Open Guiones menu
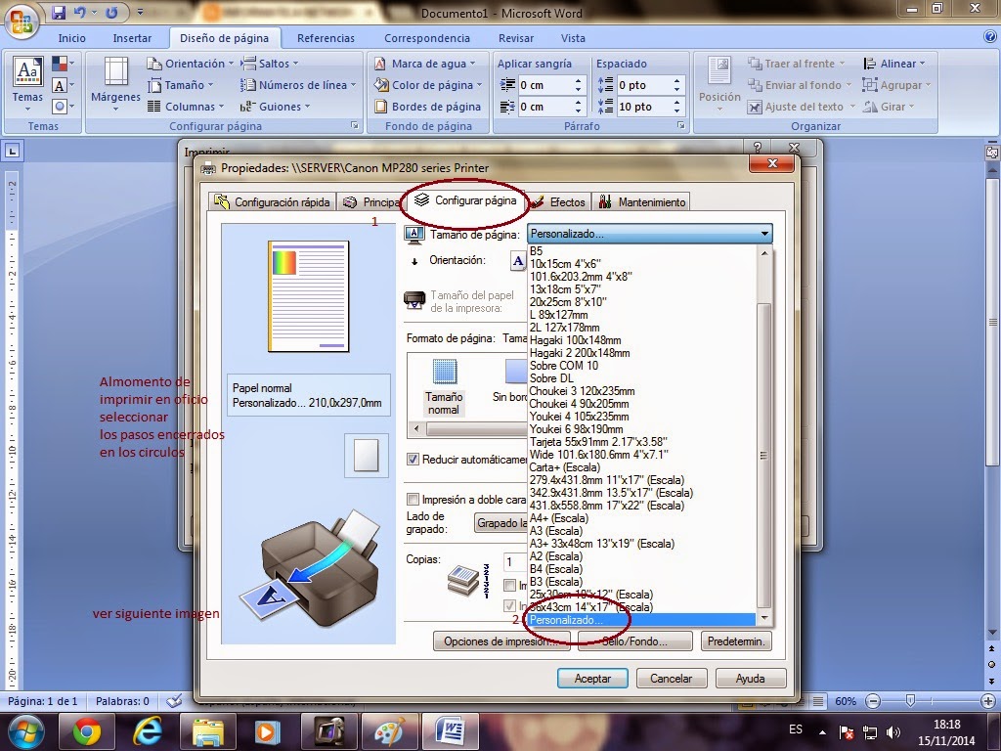This screenshot has height=751, width=1001. pyautogui.click(x=275, y=106)
